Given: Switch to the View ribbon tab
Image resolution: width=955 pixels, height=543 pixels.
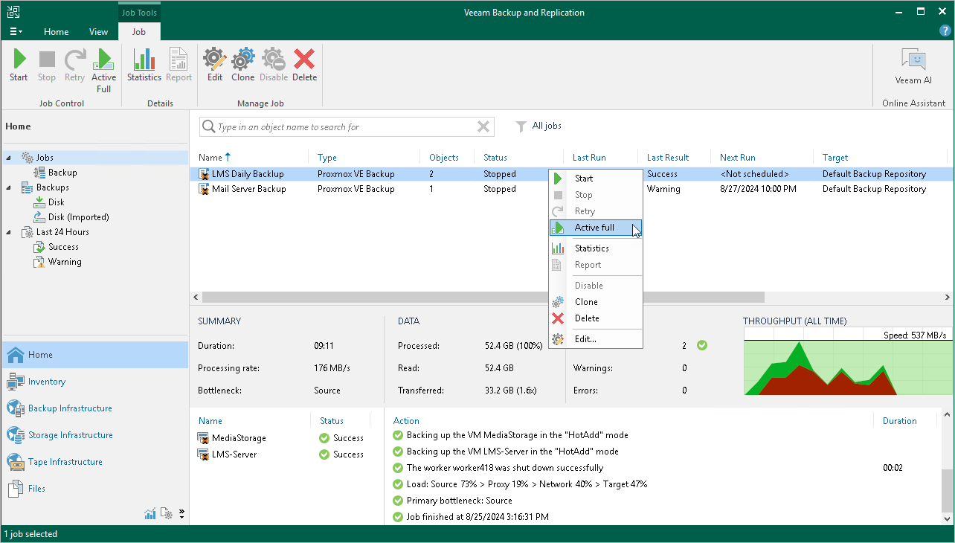Looking at the screenshot, I should 98,32.
